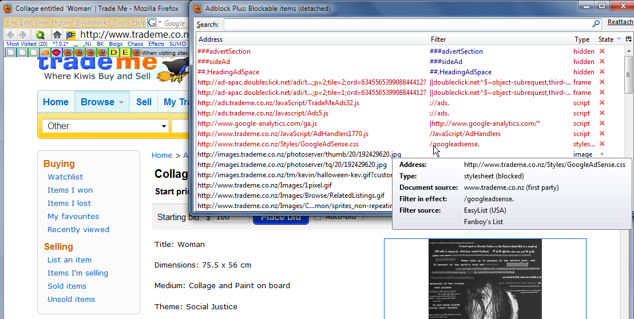Open the Firefox View menu
Image resolution: width=634 pixels, height=319 pixels.
41,22
